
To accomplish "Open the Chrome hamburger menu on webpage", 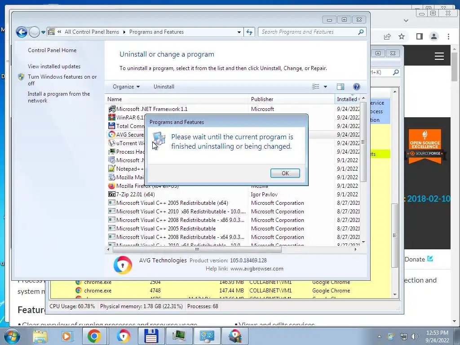I will tap(439, 56).
